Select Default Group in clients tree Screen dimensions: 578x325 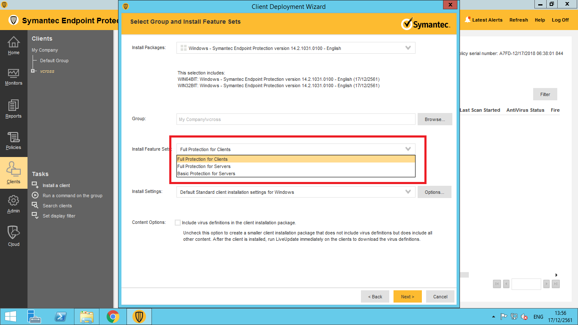pyautogui.click(x=54, y=61)
